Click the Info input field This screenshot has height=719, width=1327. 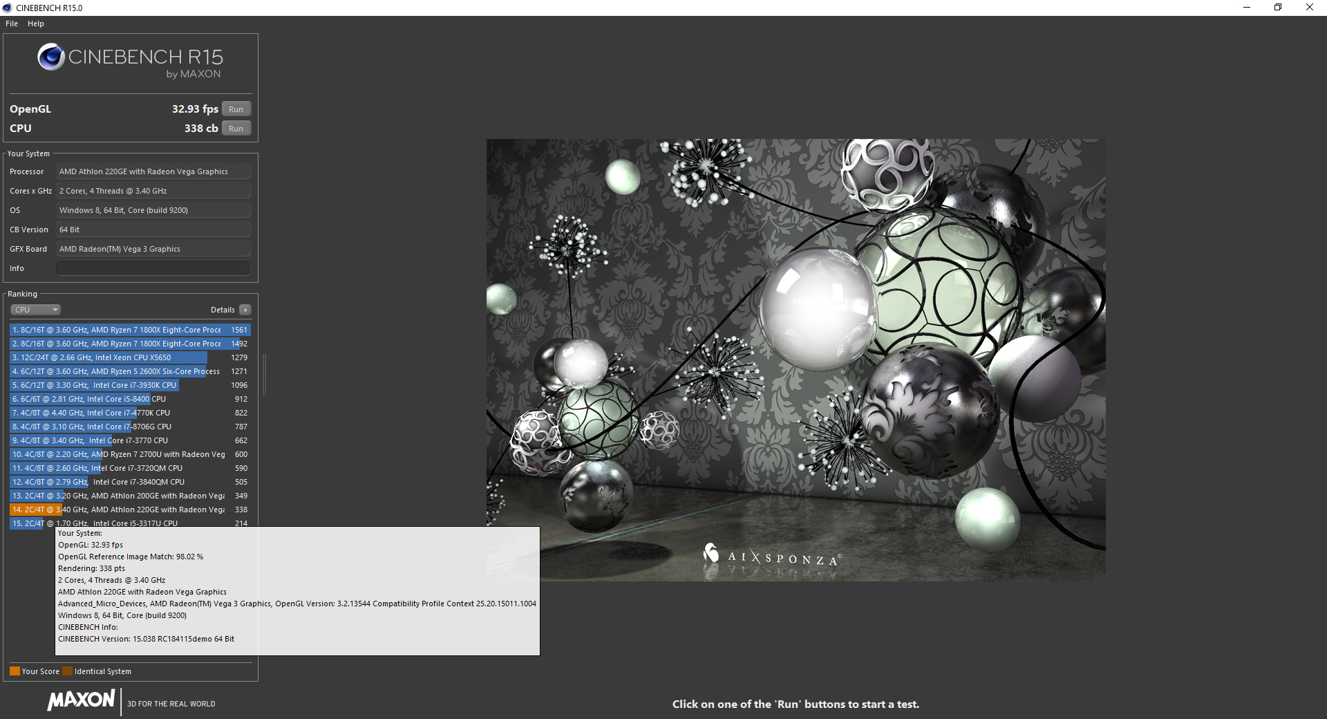click(x=153, y=268)
